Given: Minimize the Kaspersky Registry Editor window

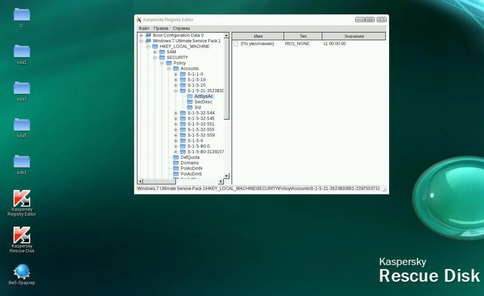Looking at the screenshot, I should [x=360, y=20].
